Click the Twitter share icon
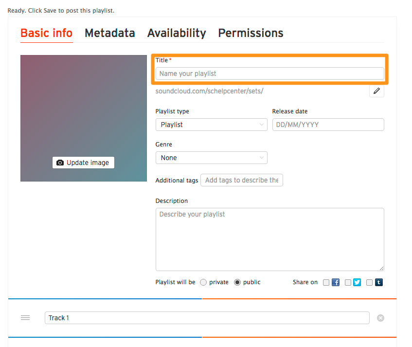The width and height of the screenshot is (412, 347). [x=357, y=282]
